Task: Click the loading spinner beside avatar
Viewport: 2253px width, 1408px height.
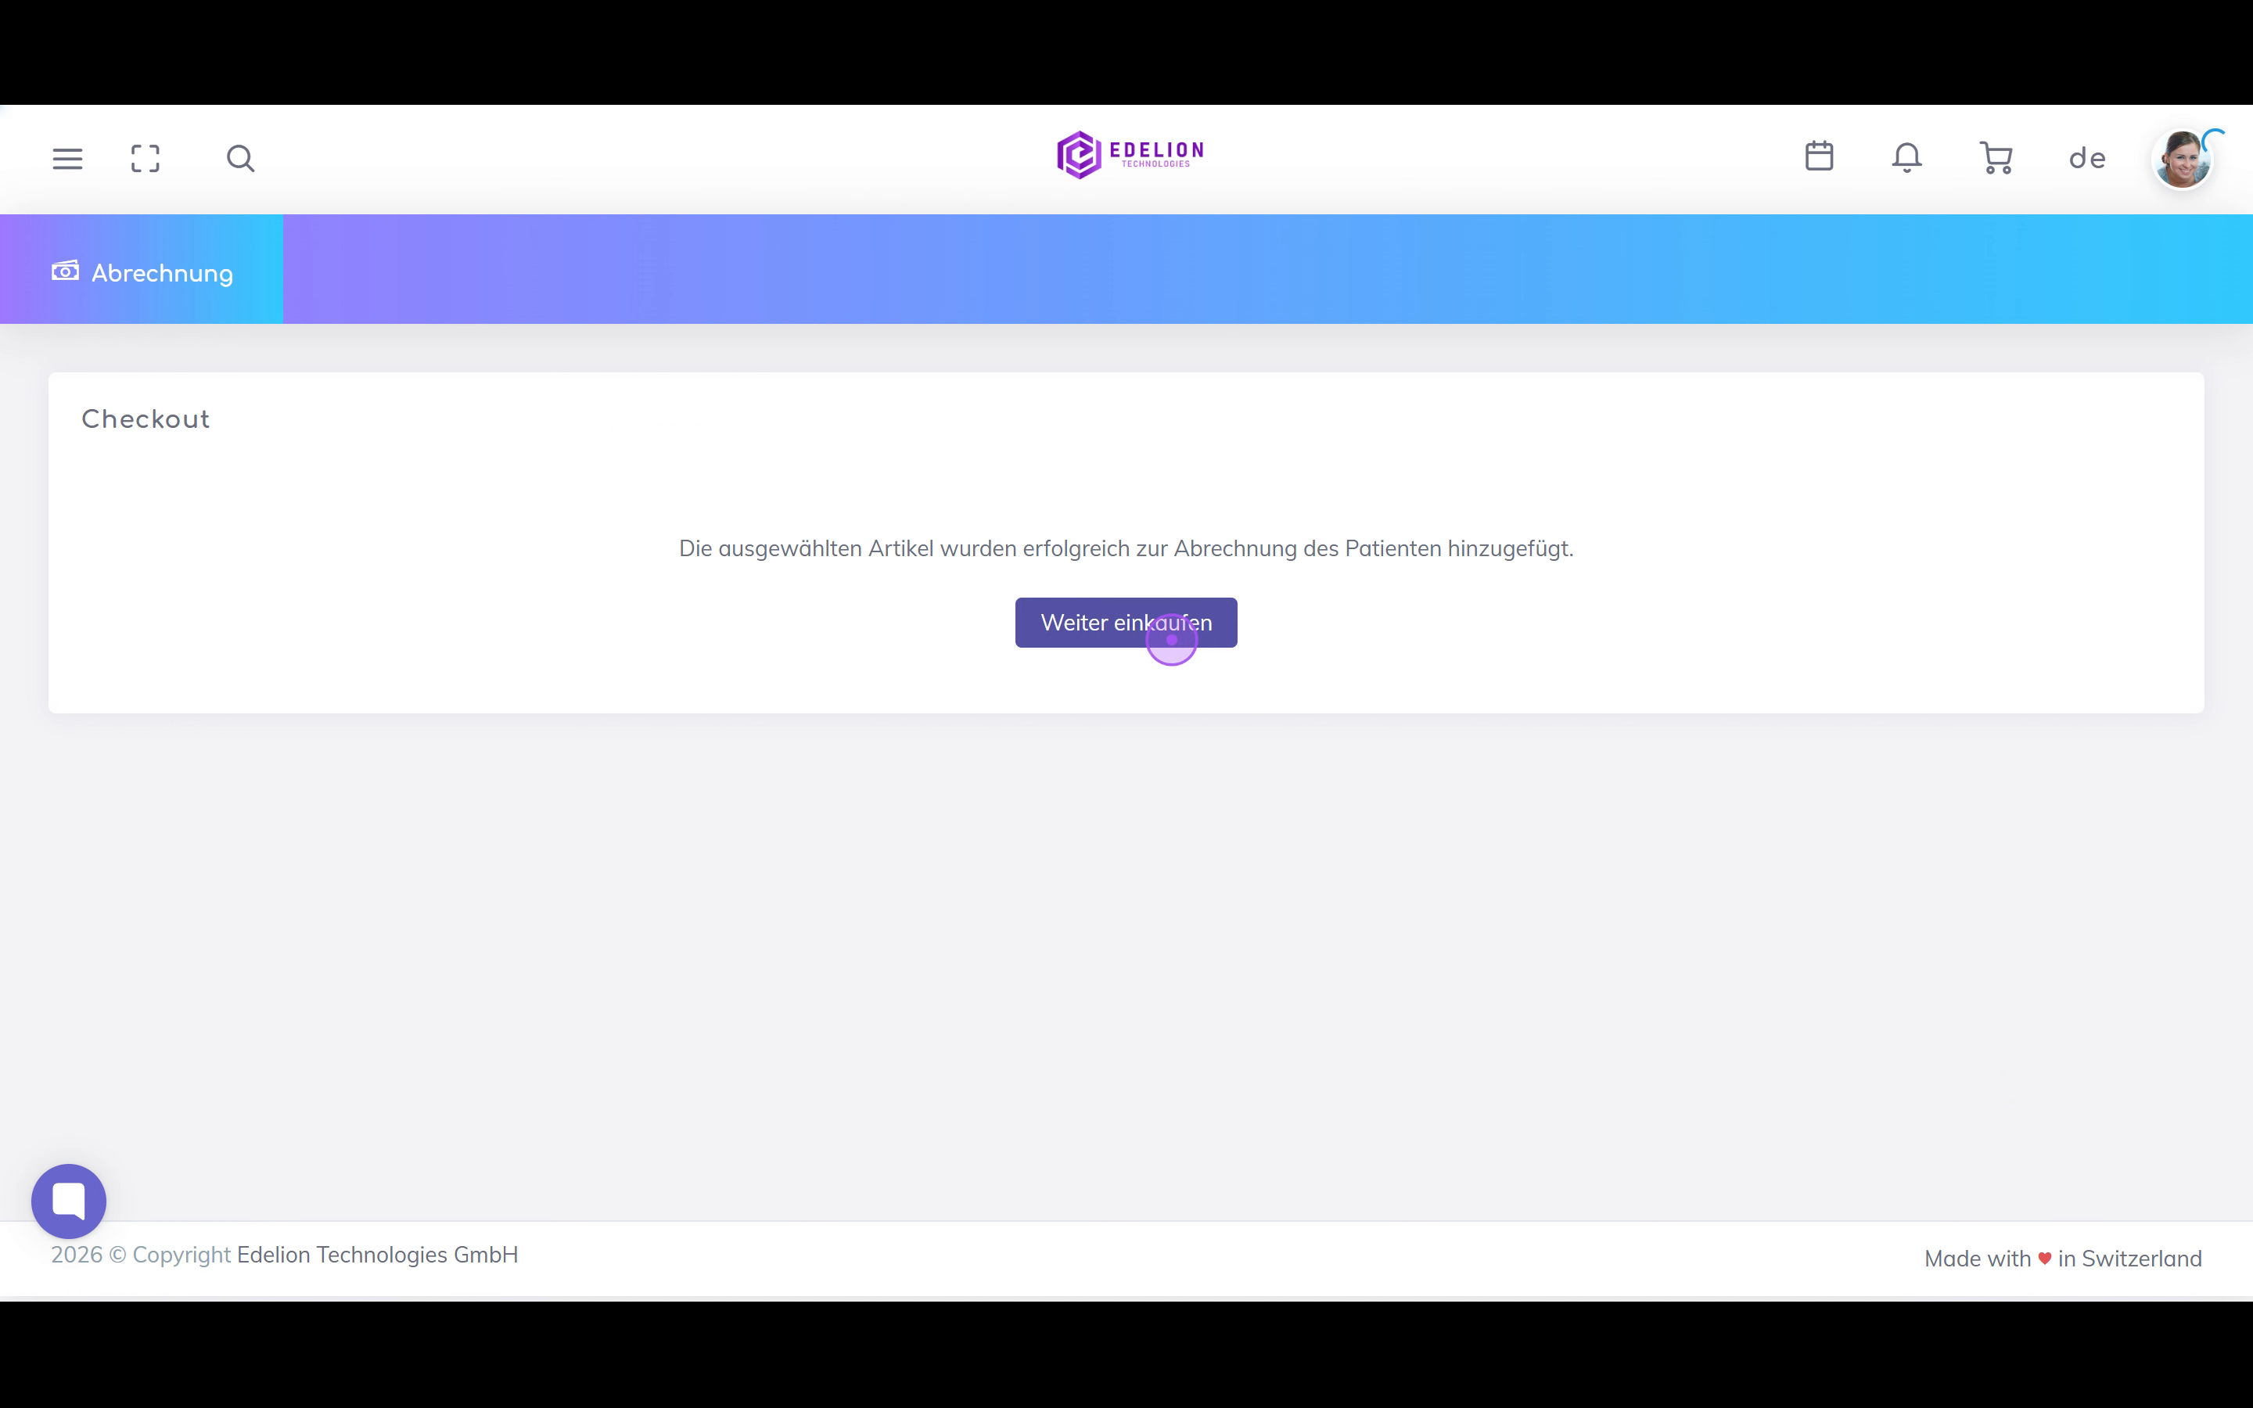Action: (x=2215, y=138)
